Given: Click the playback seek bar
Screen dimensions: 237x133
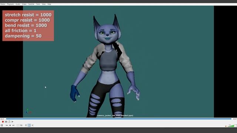Looking at the screenshot, I should coord(118,119).
